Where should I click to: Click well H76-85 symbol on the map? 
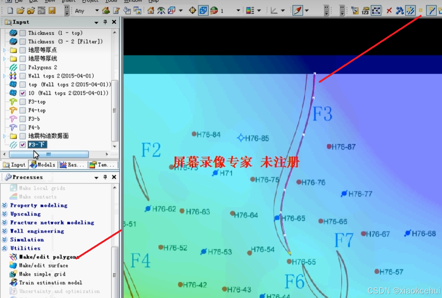(x=240, y=138)
